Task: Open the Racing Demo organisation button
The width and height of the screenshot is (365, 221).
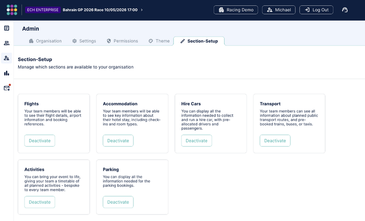Action: [236, 10]
